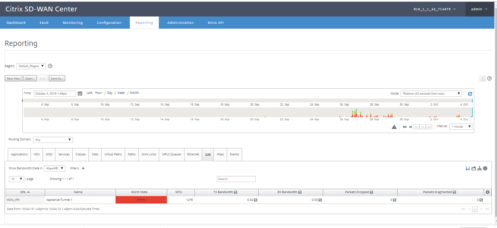Open the Nitro API tab
Screen dimensions: 497x228
pyautogui.click(x=216, y=23)
